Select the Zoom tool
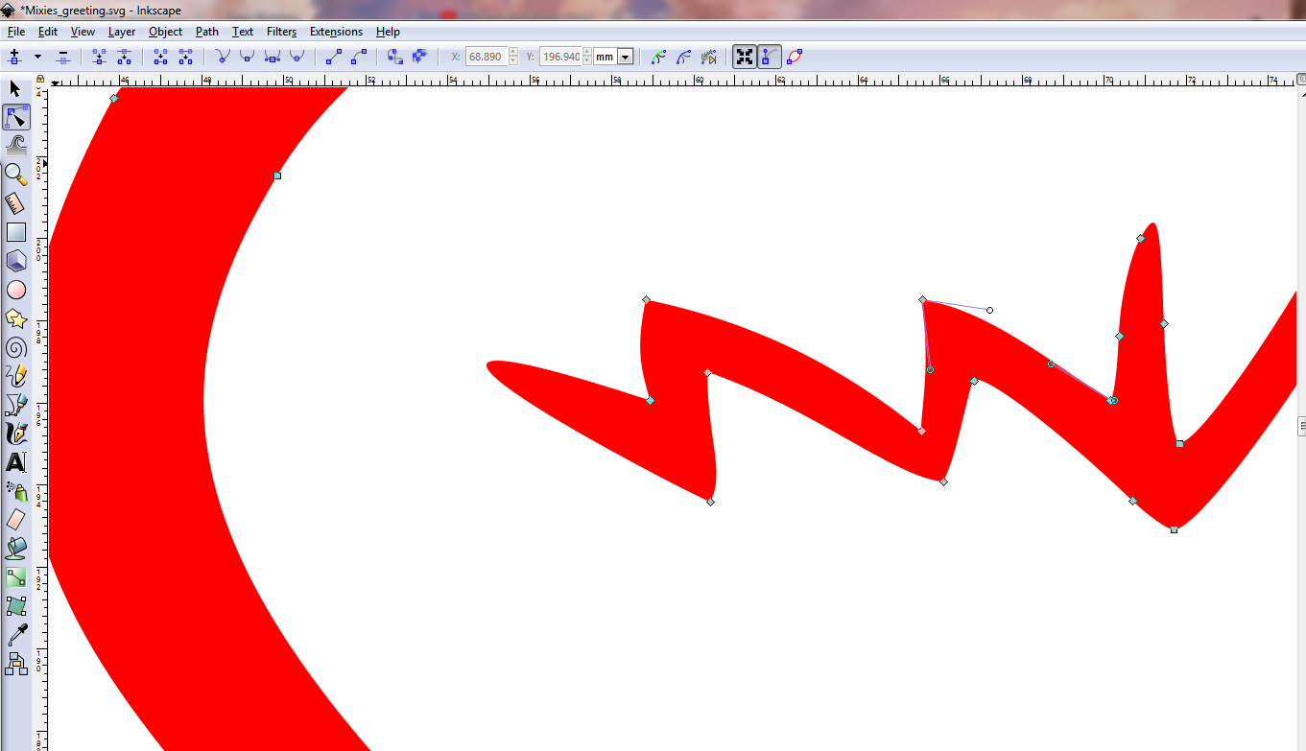This screenshot has height=751, width=1306. [x=15, y=174]
